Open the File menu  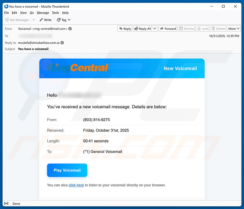click(6, 13)
